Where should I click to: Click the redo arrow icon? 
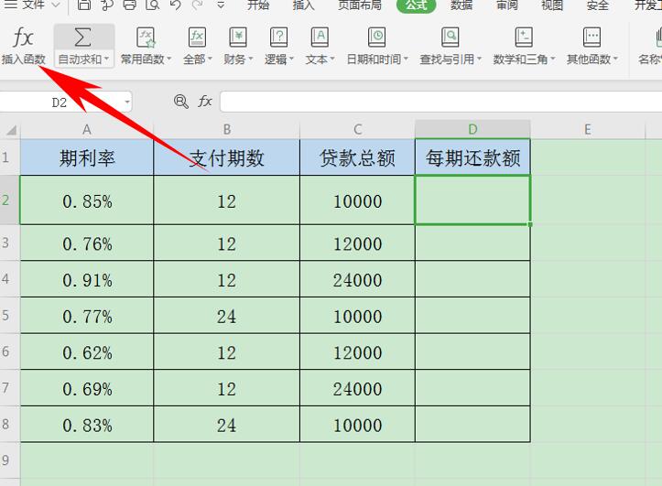(x=197, y=5)
